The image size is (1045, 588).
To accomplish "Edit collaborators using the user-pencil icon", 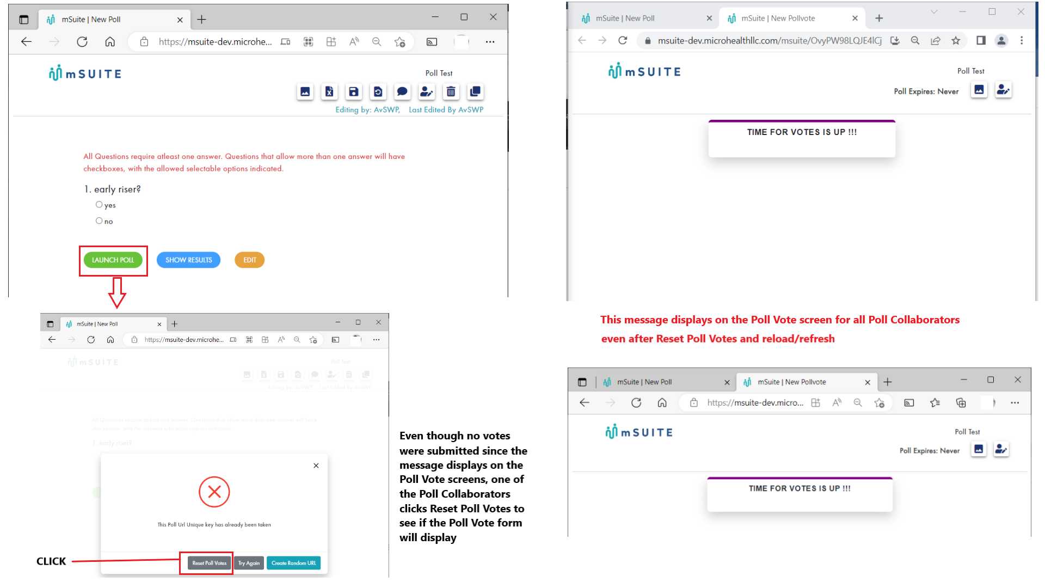I will (x=1003, y=90).
